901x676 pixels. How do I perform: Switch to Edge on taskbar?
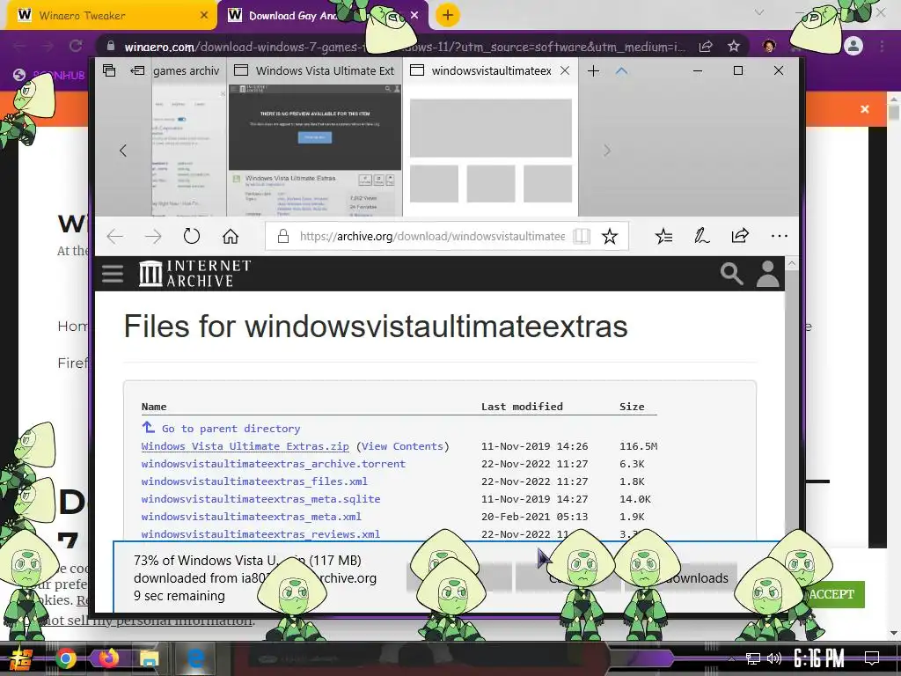[x=195, y=658]
